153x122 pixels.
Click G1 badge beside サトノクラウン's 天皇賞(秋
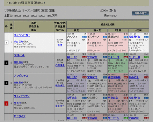click(146, 98)
